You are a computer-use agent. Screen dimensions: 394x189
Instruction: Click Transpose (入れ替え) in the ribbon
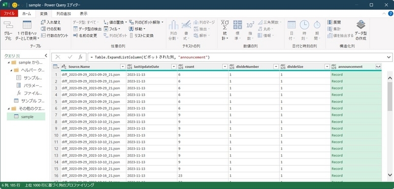point(51,22)
